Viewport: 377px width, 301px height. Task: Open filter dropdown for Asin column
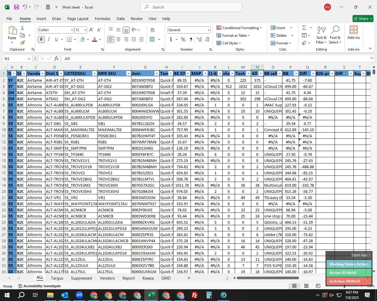click(x=157, y=73)
